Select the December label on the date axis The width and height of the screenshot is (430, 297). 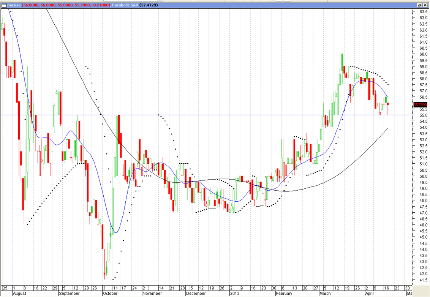click(196, 294)
